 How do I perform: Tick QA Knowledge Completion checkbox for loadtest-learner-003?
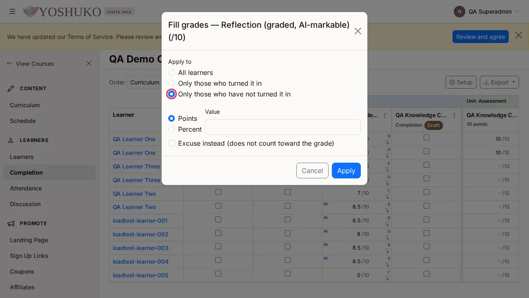(x=427, y=247)
